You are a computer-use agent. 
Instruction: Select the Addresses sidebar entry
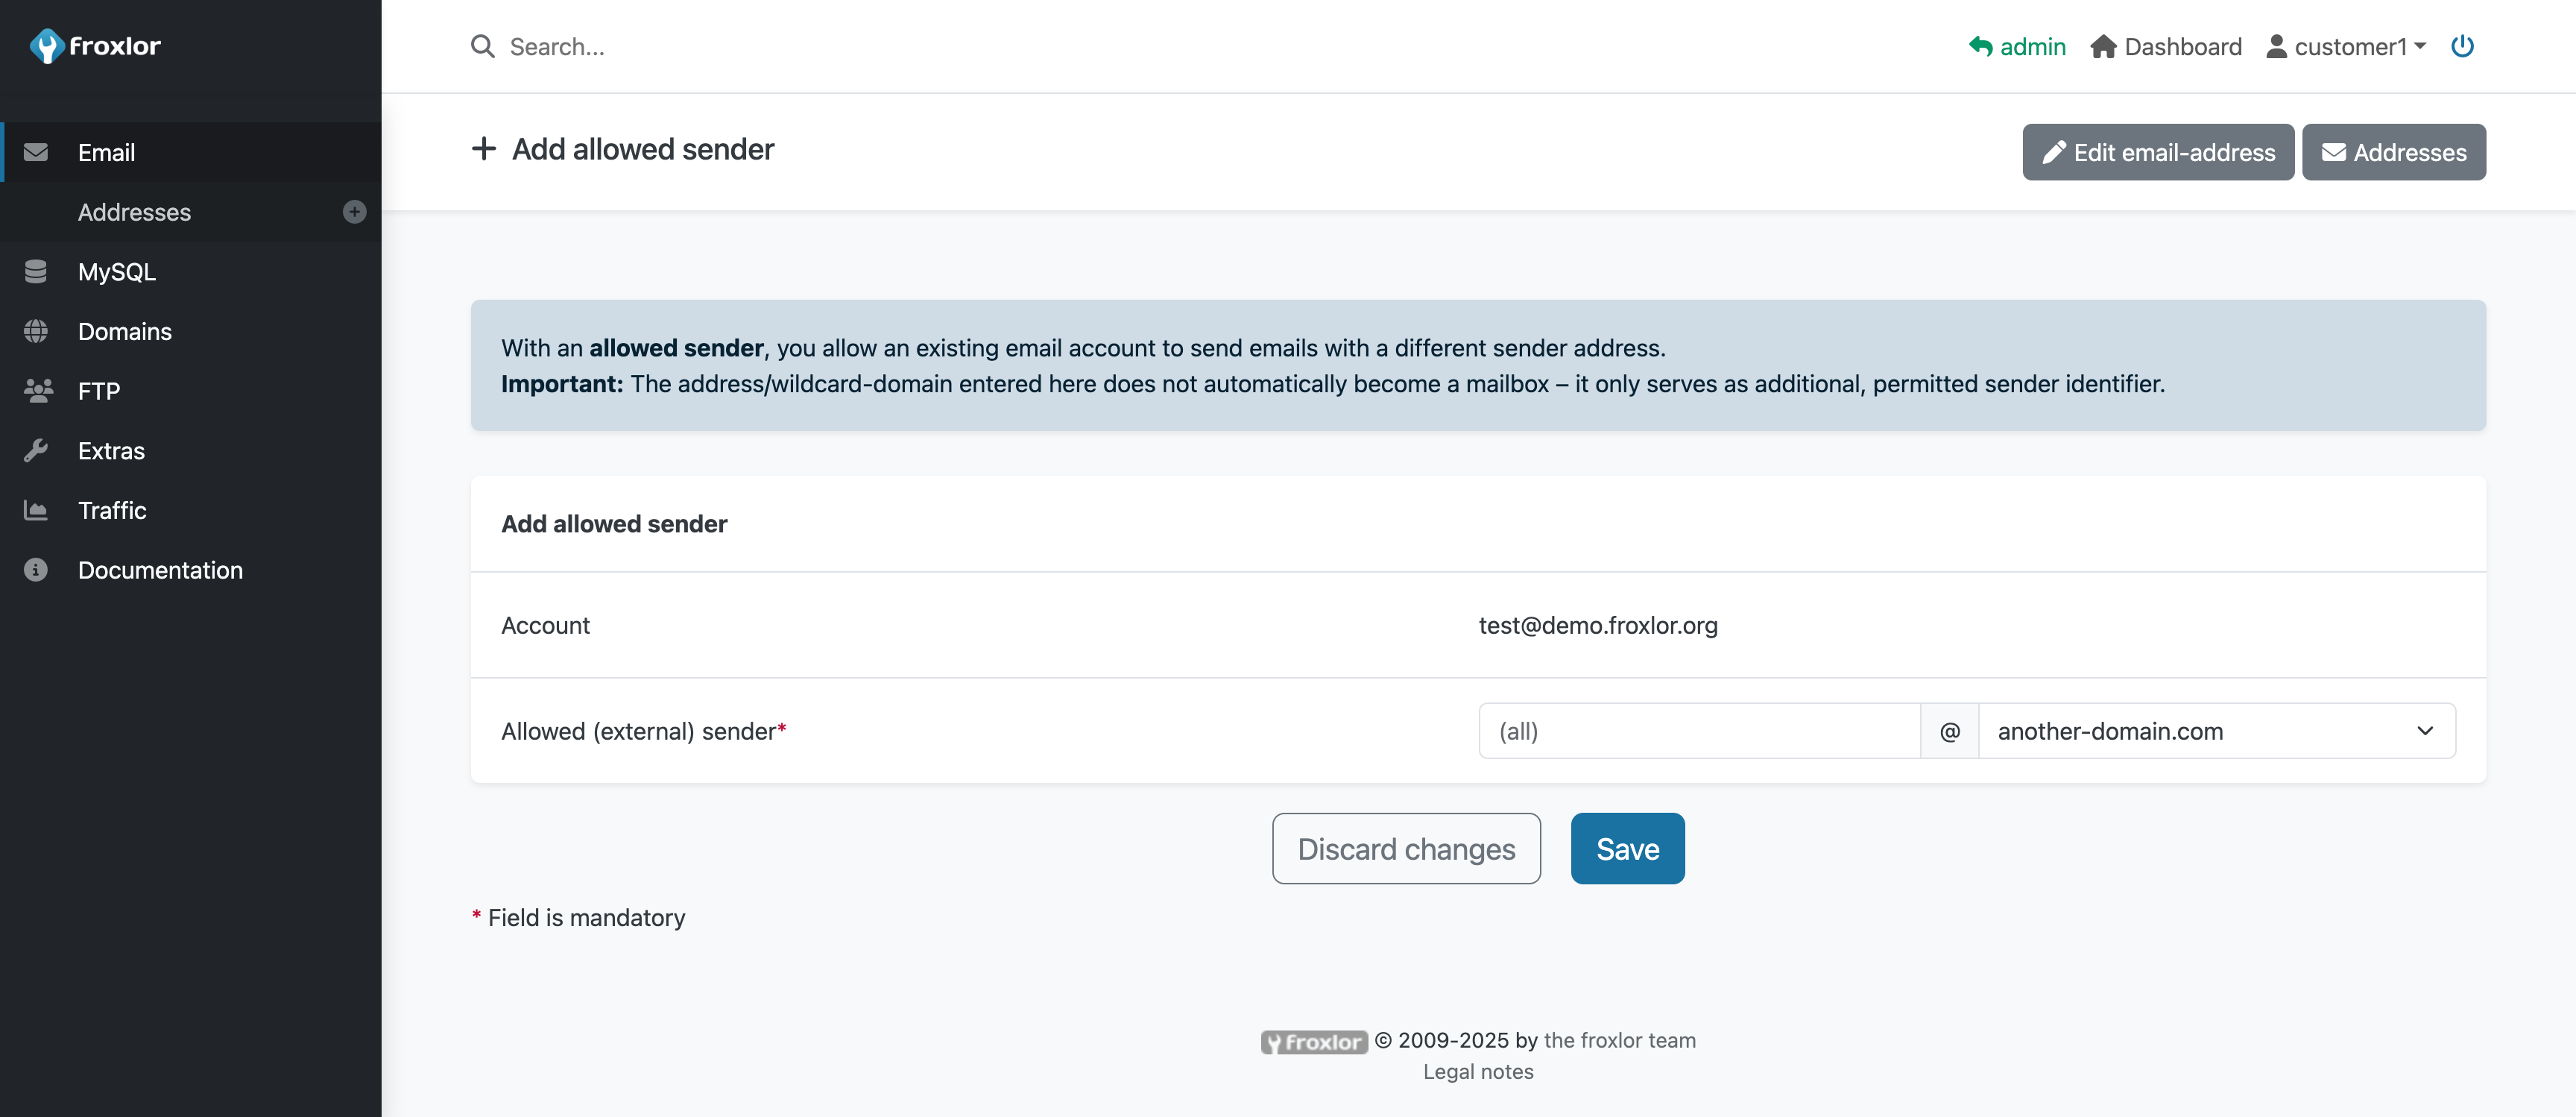point(134,211)
